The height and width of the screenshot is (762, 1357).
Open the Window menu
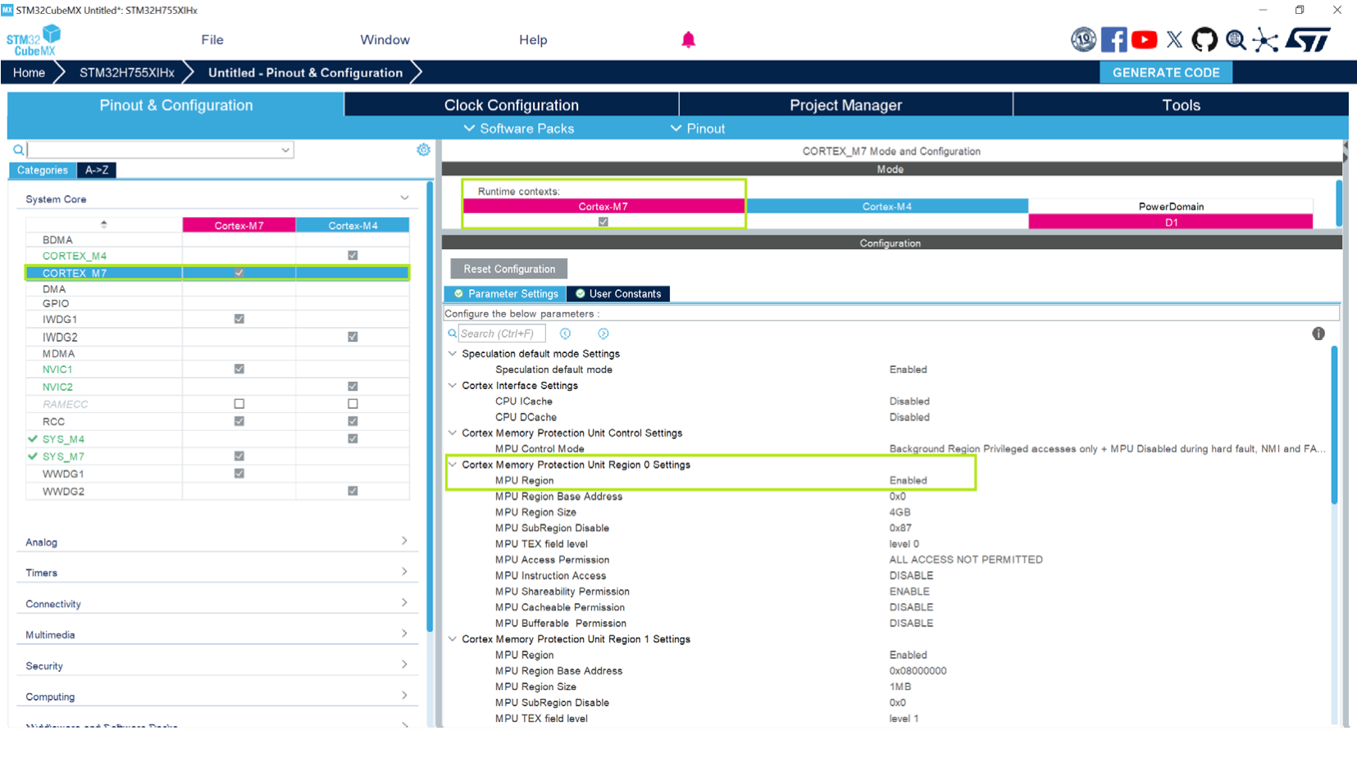[x=385, y=40]
